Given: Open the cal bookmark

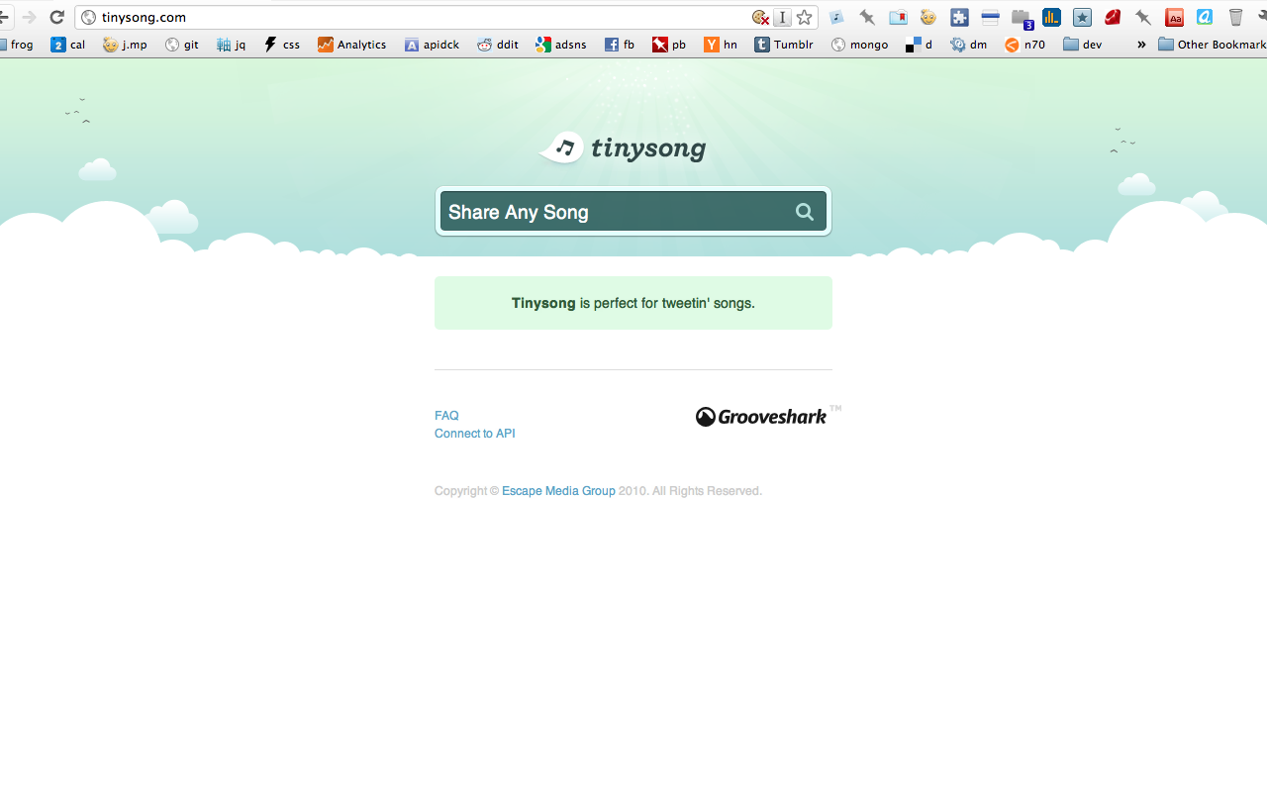Looking at the screenshot, I should (68, 45).
